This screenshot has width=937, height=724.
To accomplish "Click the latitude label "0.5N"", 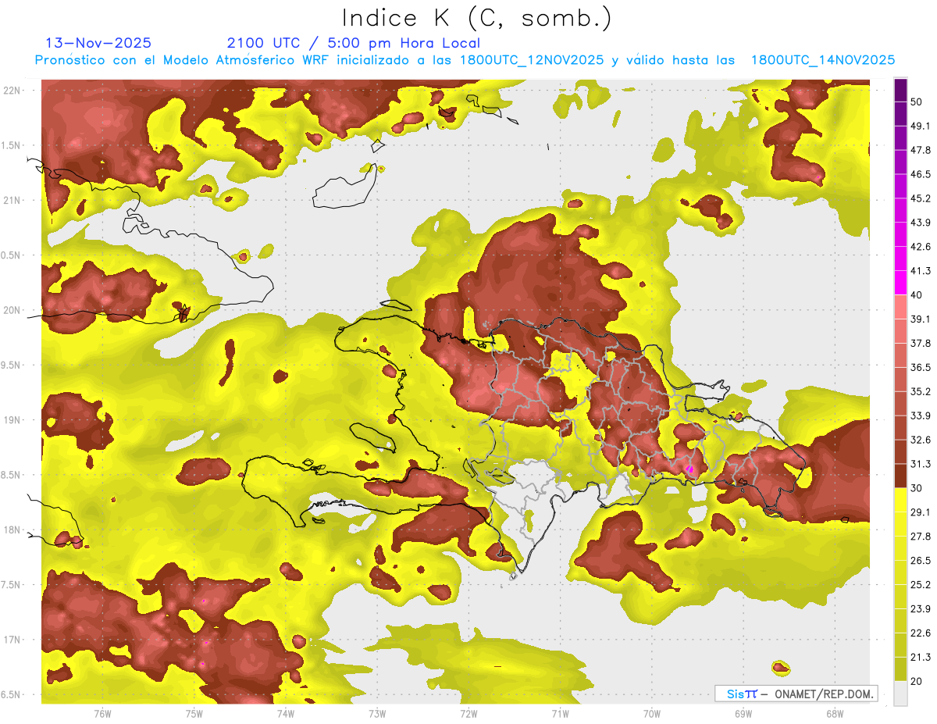I will [12, 255].
